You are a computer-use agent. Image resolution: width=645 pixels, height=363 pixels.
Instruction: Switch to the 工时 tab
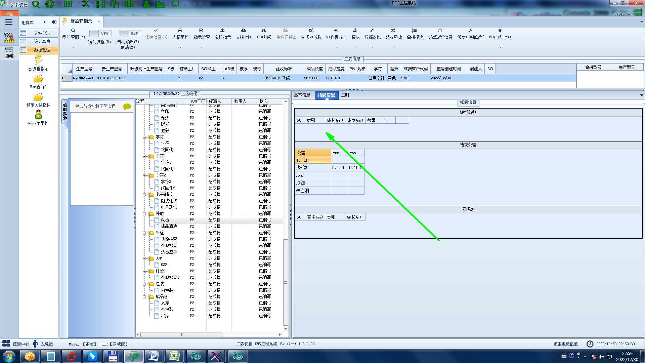[x=345, y=95]
